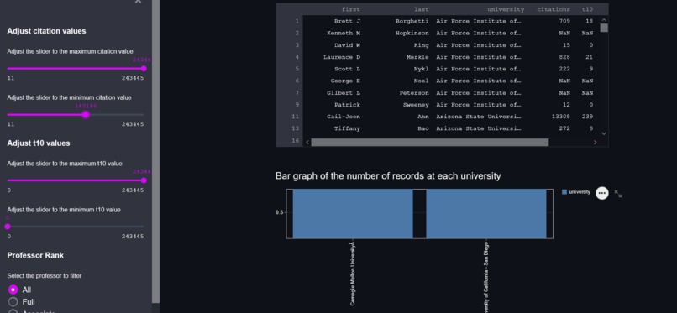Image resolution: width=677 pixels, height=313 pixels.
Task: Click the table's scroll-left arrow
Action: [307, 142]
